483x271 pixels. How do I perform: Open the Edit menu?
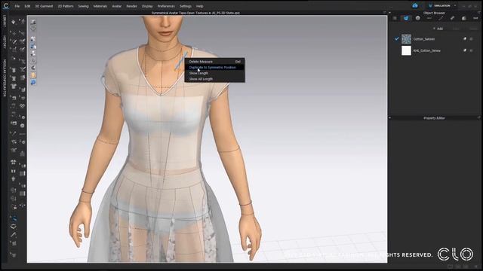(x=27, y=6)
